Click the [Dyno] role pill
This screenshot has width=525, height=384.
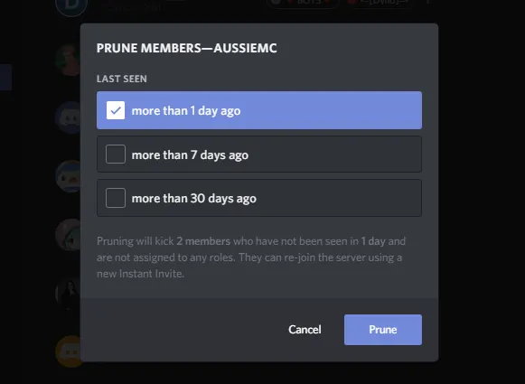pos(380,3)
